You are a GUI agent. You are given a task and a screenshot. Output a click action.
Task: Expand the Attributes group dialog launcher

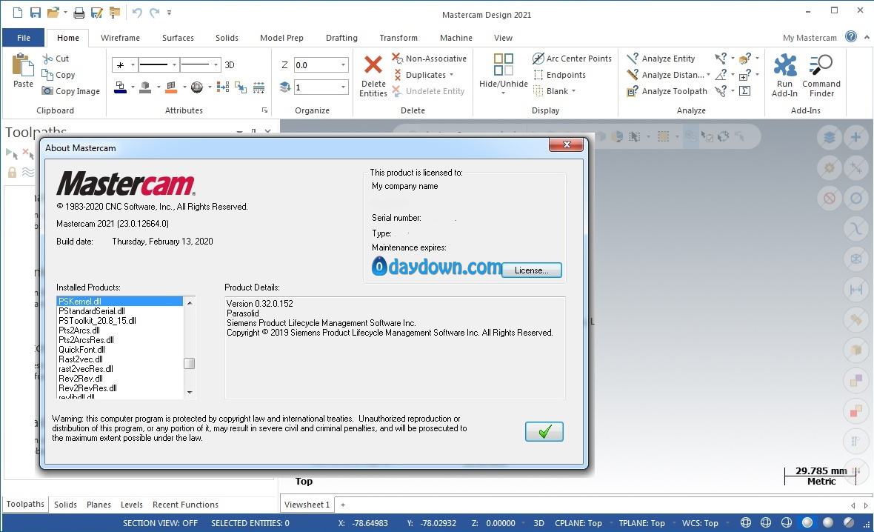(264, 110)
